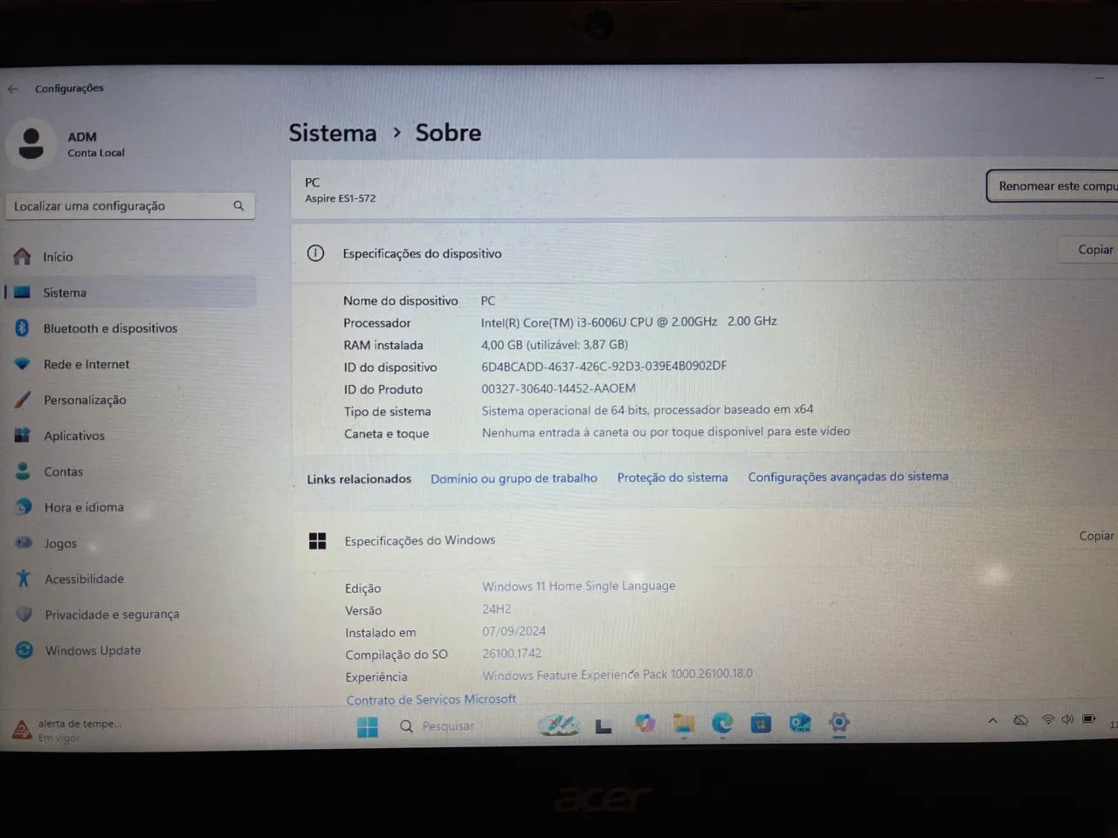The width and height of the screenshot is (1118, 838).
Task: Click the cloud sync tray icon
Action: pyautogui.click(x=1020, y=720)
